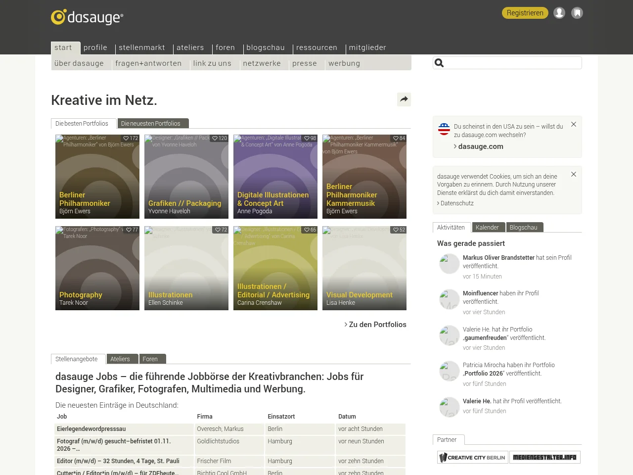
Task: Dismiss the USA location notice
Action: click(x=574, y=124)
